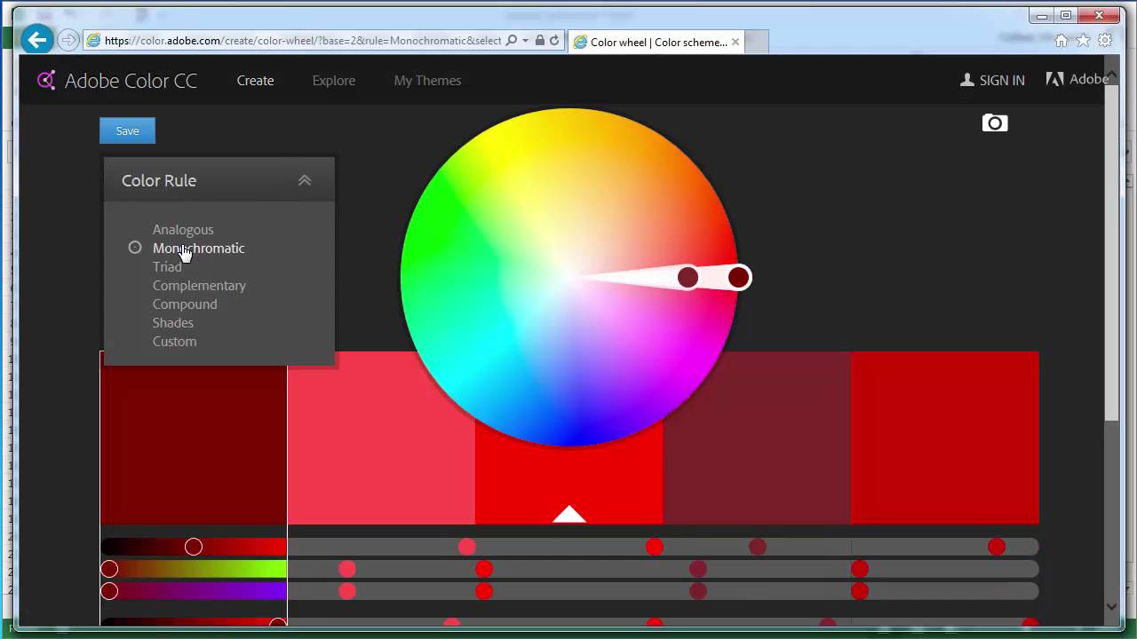Click the address bar URL field
This screenshot has height=639, width=1137.
(x=302, y=41)
